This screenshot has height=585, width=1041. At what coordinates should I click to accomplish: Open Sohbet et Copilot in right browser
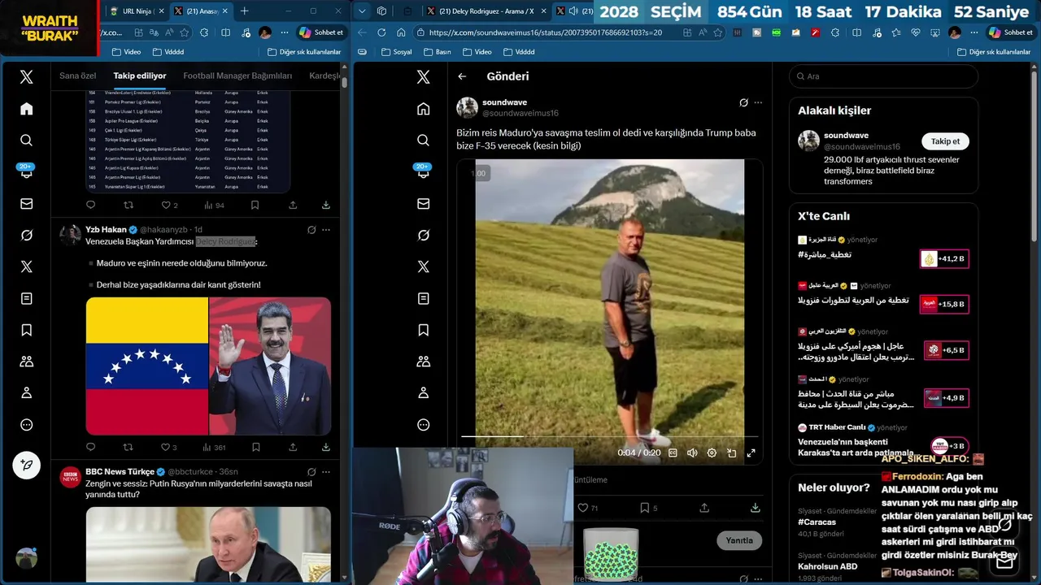click(x=1010, y=32)
